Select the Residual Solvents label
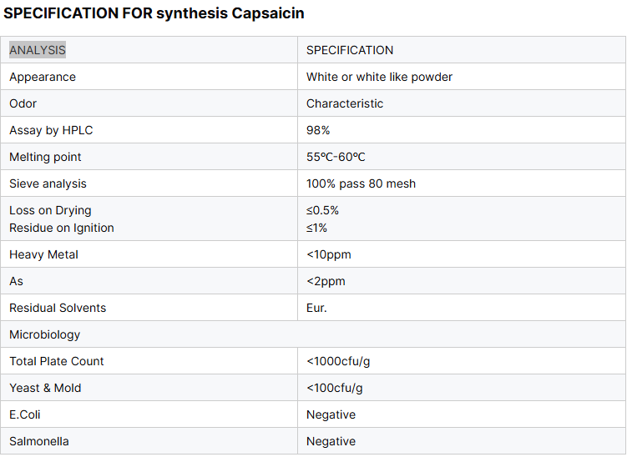This screenshot has width=627, height=457. 58,308
